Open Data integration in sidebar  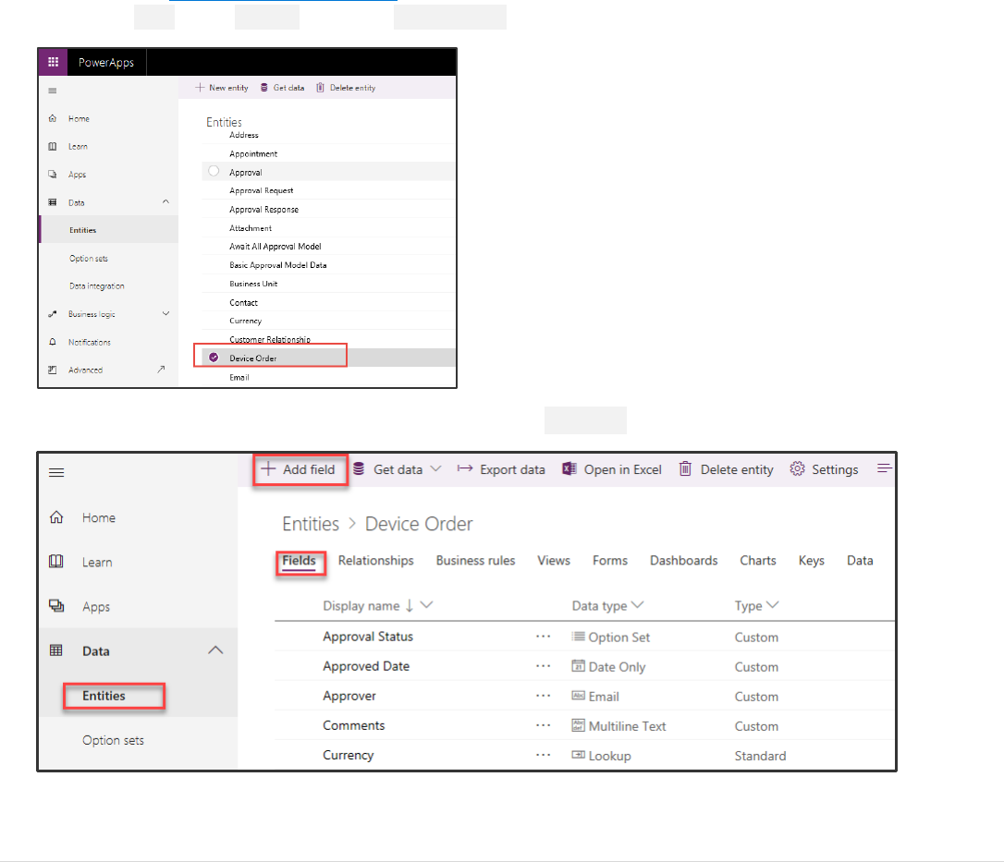[x=97, y=286]
